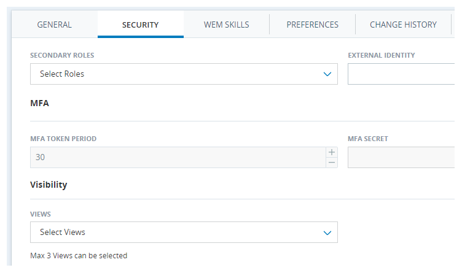Click the Visibility section heading
462x273 pixels.
pyautogui.click(x=49, y=185)
